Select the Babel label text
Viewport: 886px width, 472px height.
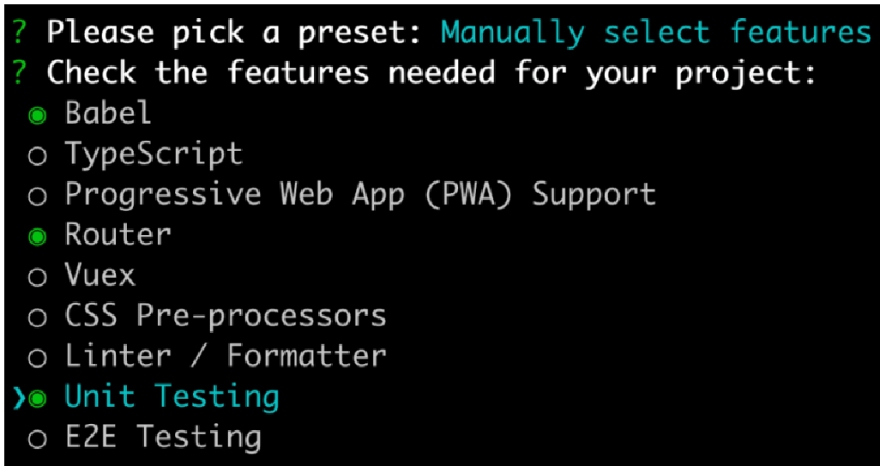(108, 112)
